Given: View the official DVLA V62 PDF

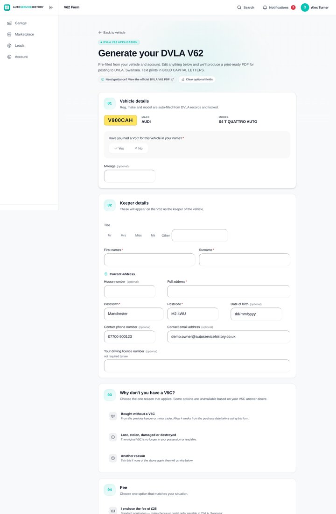Looking at the screenshot, I should point(137,79).
